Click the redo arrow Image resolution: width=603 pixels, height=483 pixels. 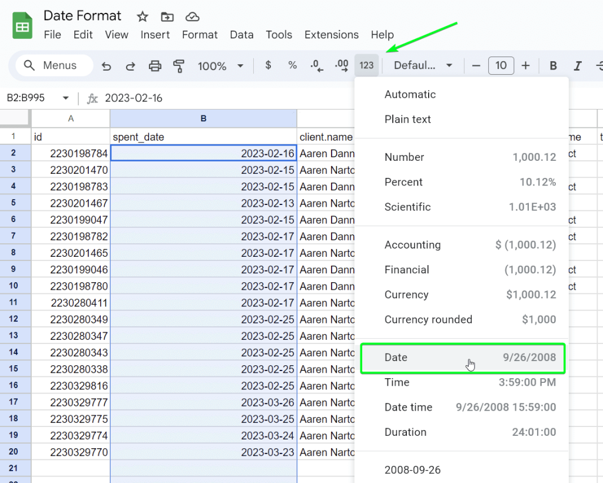point(131,66)
